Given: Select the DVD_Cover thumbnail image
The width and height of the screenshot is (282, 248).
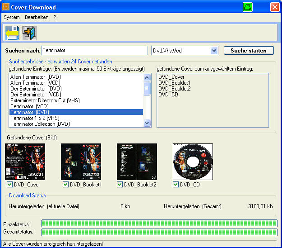Looking at the screenshot, I should pos(18,162).
